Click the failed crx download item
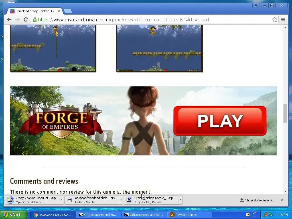Viewport: 292px width, 219px height. [92, 200]
